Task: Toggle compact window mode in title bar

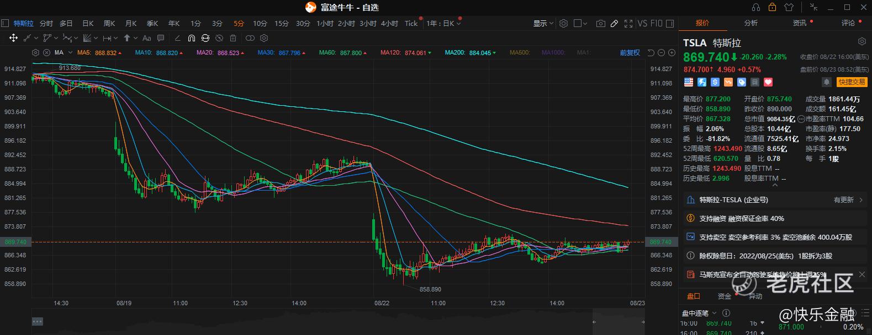Action: pos(813,7)
